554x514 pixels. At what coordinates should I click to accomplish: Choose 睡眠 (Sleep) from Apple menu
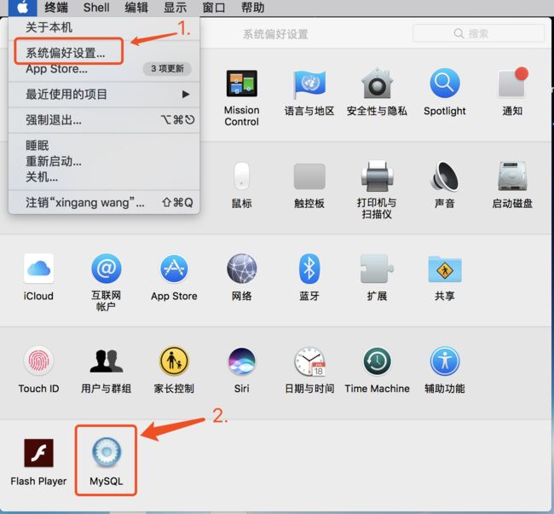[104, 146]
